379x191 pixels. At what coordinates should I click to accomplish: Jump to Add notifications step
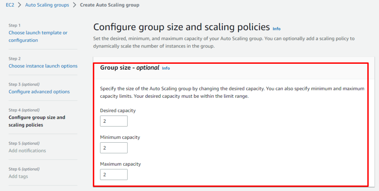pos(27,150)
